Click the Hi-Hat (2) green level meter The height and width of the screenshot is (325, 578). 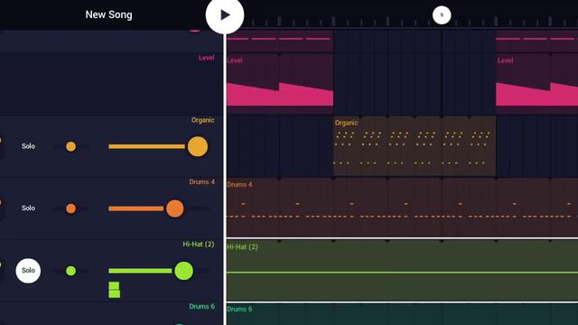pyautogui.click(x=115, y=290)
